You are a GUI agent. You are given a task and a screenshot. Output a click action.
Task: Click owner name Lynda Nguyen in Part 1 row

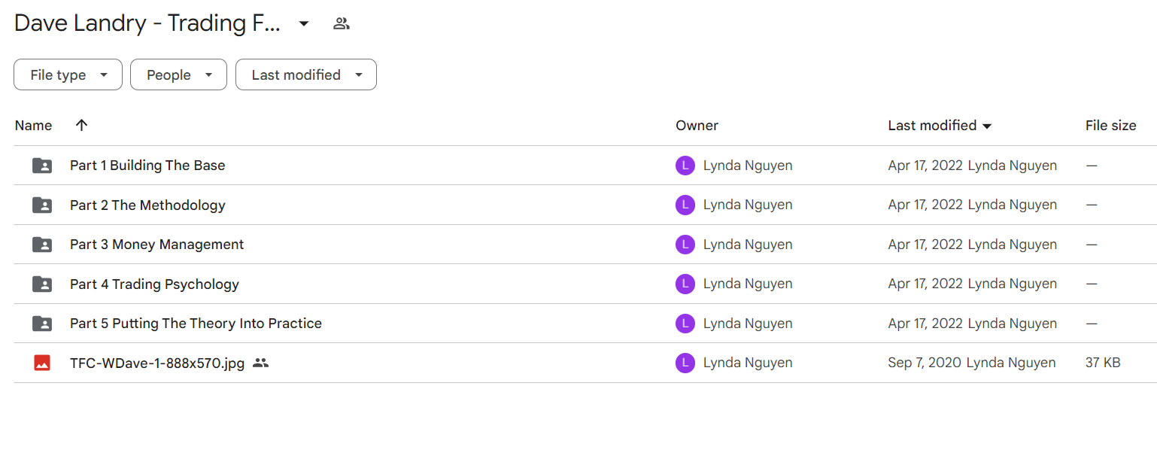748,166
